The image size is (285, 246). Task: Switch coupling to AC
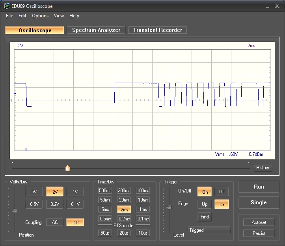[x=54, y=222]
